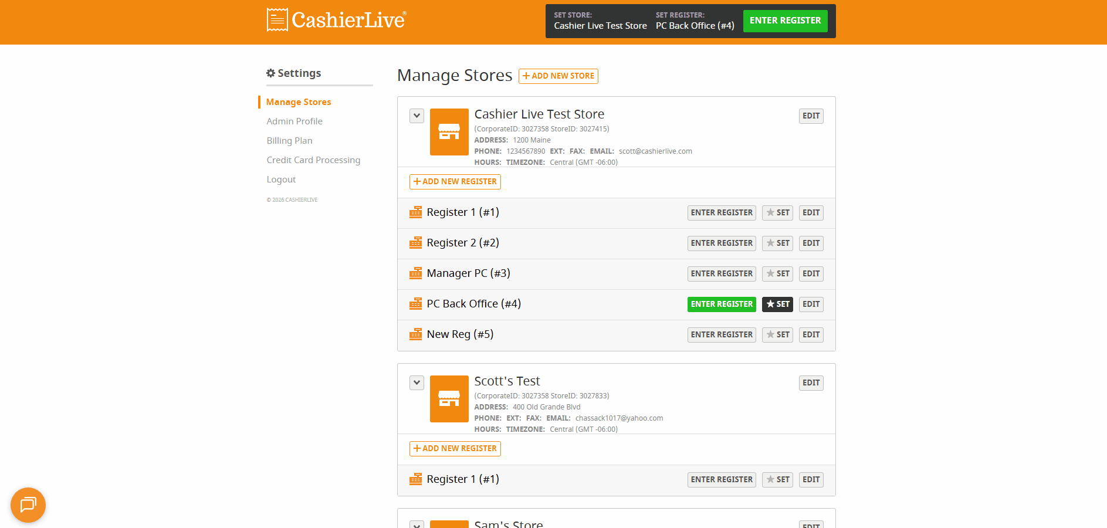Edit PC Back Office (#4) register

pyautogui.click(x=811, y=304)
